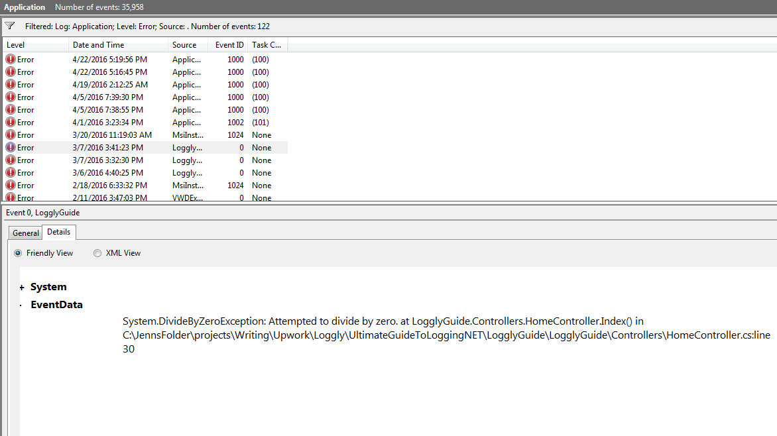
Task: Click error icon for 4/1/2016 3:23:34 PM event
Action: click(x=11, y=123)
